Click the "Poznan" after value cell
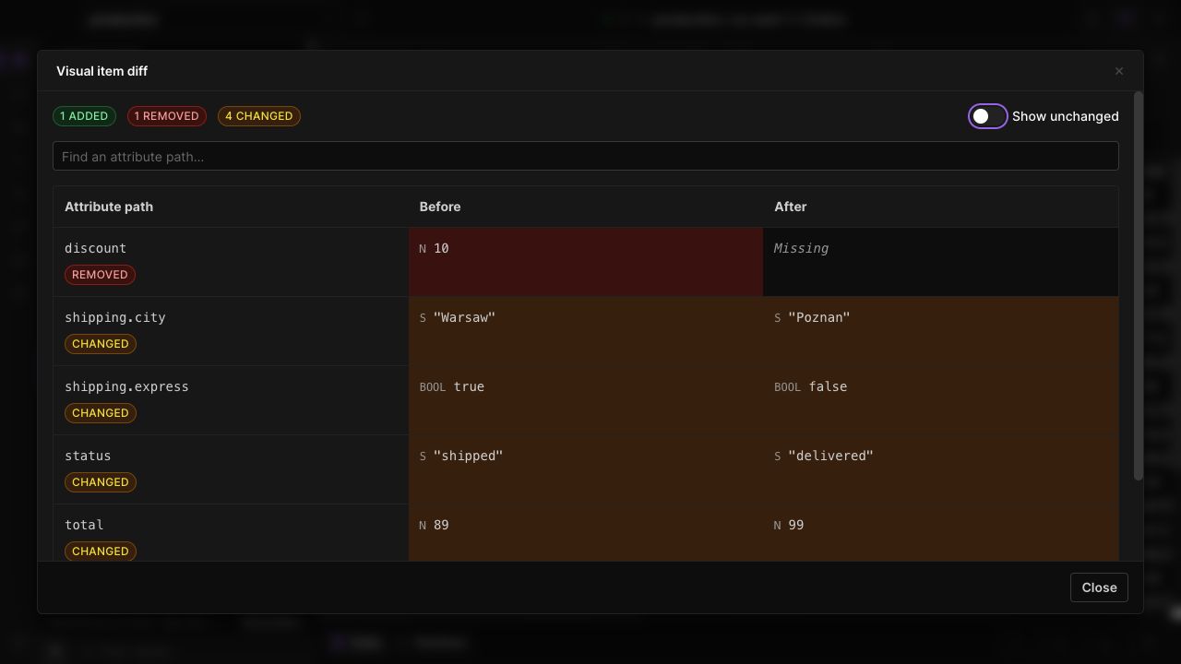This screenshot has width=1181, height=664. point(941,331)
